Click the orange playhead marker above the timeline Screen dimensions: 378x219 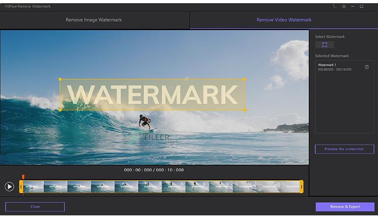pyautogui.click(x=23, y=177)
